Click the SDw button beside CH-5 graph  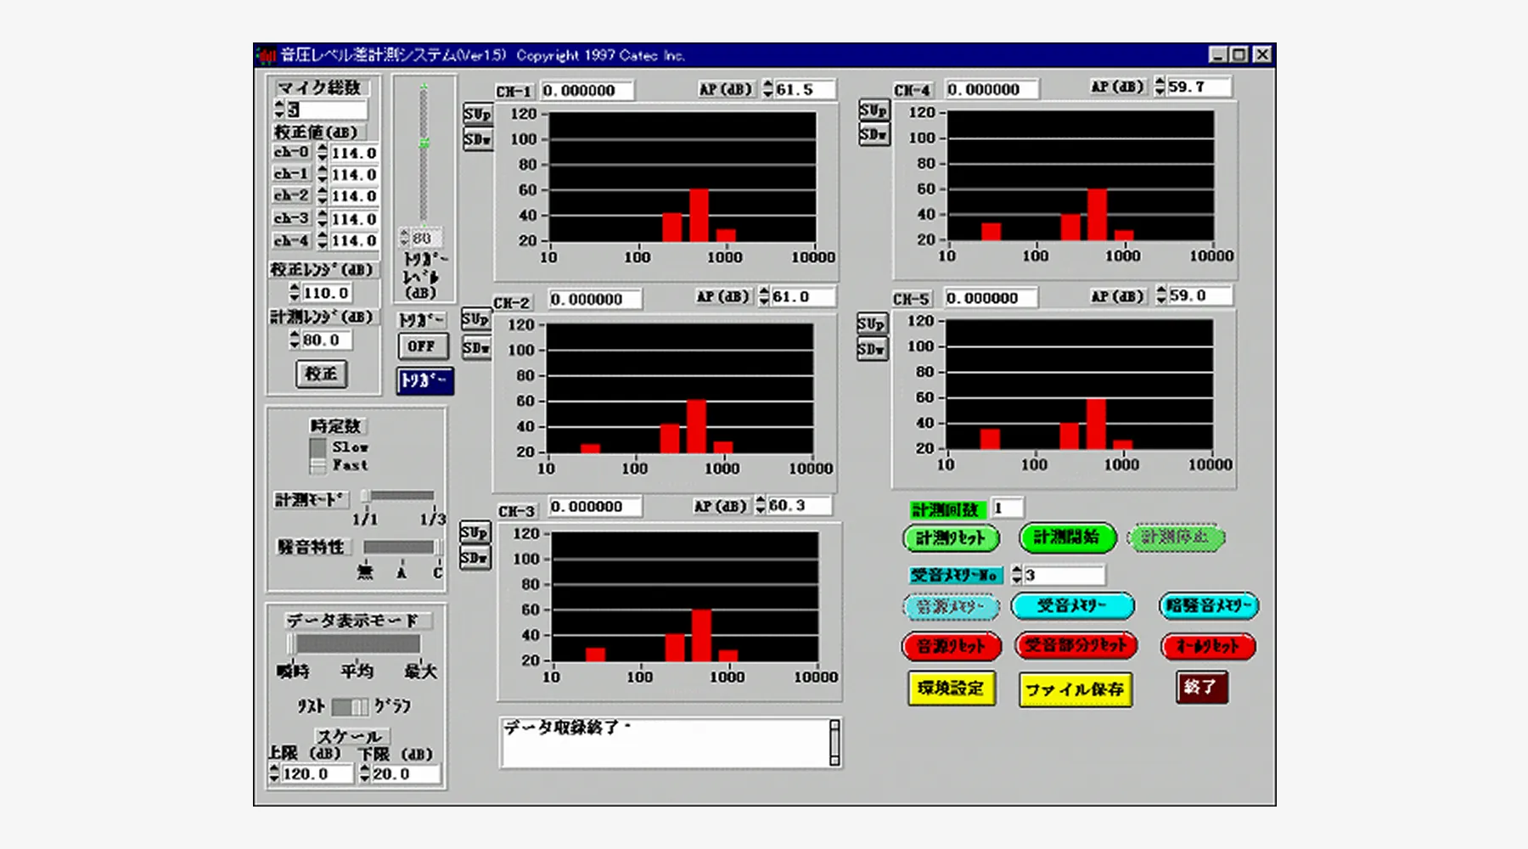click(x=871, y=349)
